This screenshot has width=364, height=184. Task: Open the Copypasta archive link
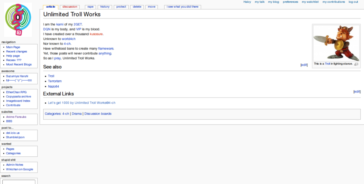click(x=19, y=96)
